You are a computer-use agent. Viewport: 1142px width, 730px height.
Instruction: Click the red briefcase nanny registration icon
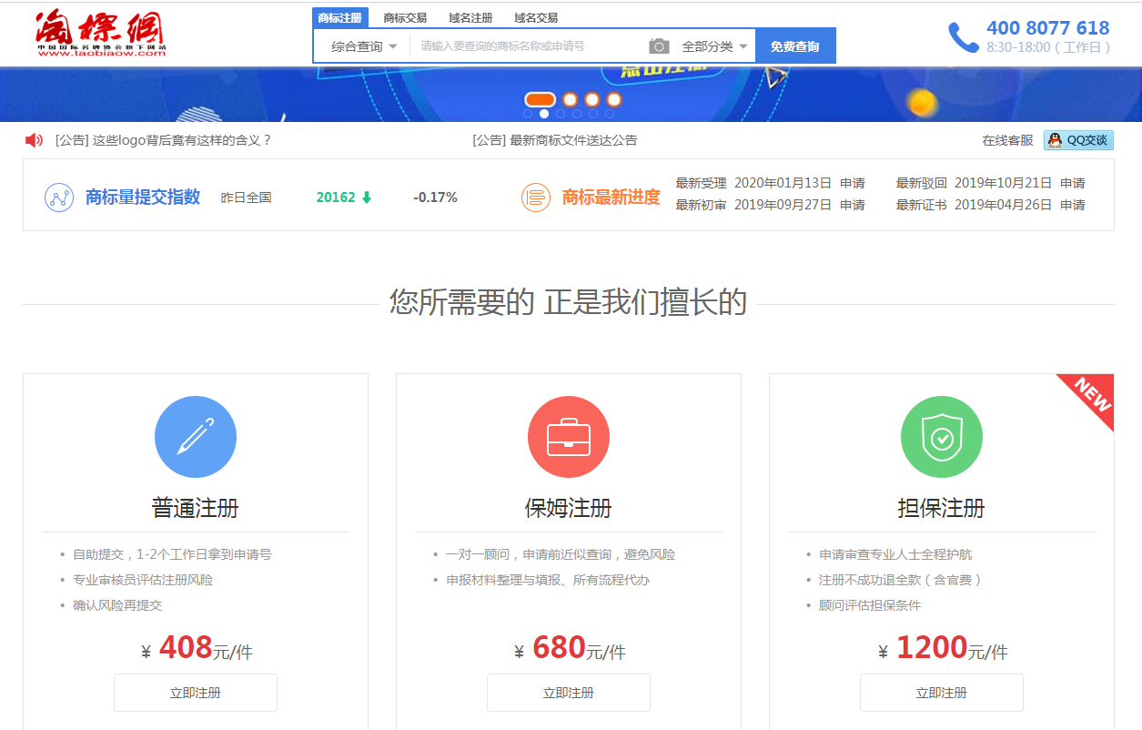[x=569, y=437]
